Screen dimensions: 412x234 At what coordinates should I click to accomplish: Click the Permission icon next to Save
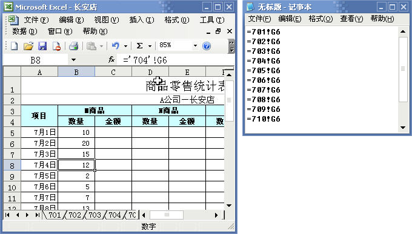coord(56,46)
